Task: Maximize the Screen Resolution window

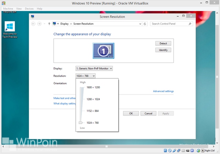Action: click(x=183, y=16)
